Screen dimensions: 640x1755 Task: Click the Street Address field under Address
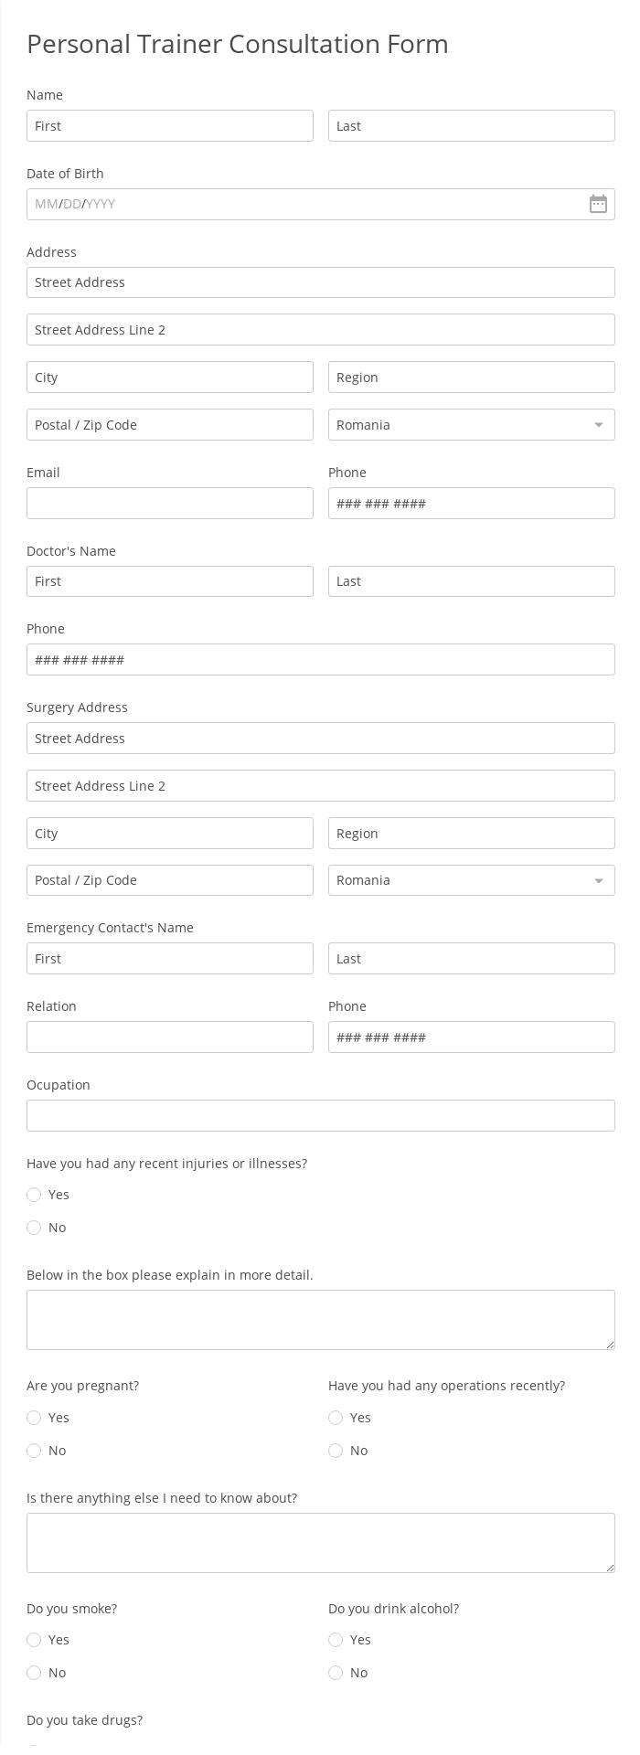320,282
